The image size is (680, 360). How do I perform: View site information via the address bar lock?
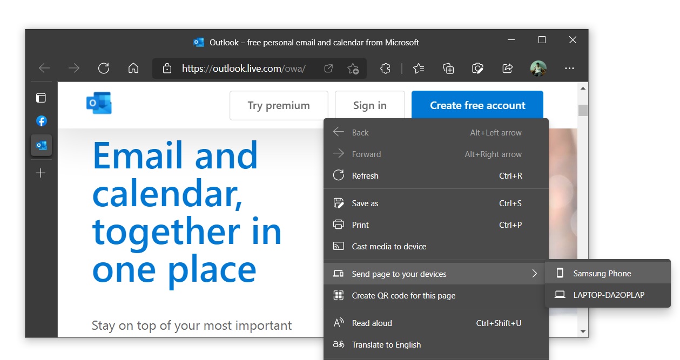point(167,69)
